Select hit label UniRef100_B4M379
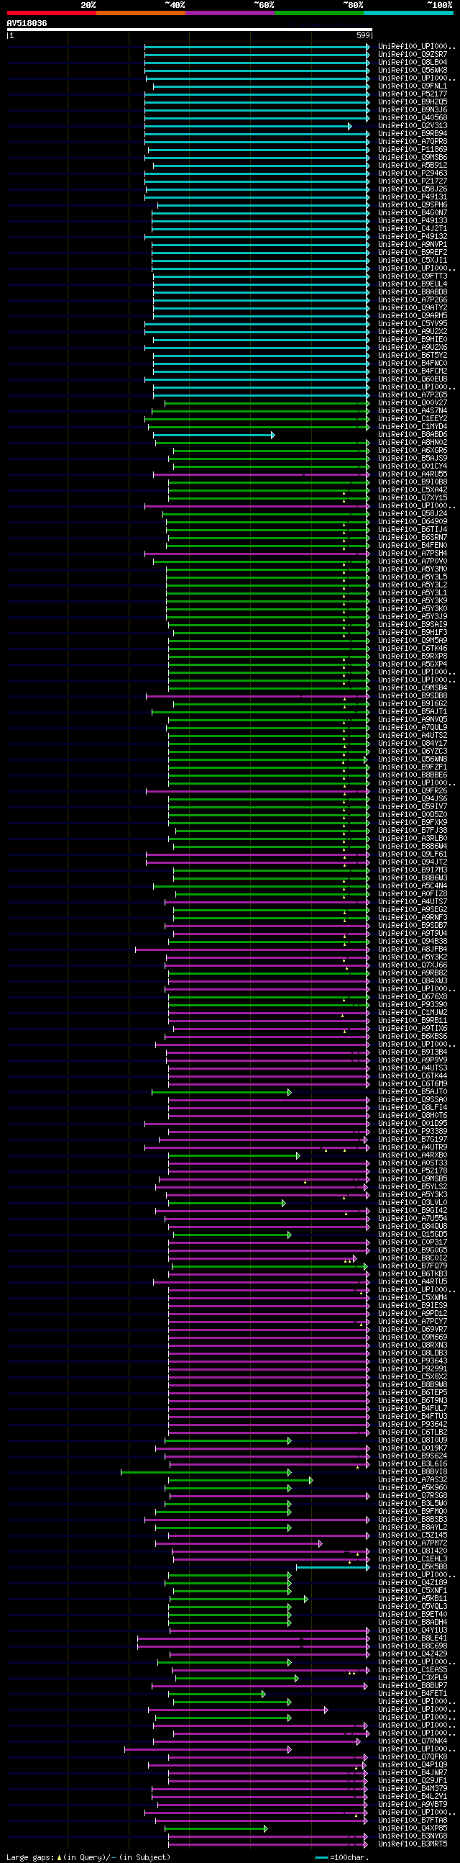This screenshot has width=460, height=1863. click(x=413, y=1790)
